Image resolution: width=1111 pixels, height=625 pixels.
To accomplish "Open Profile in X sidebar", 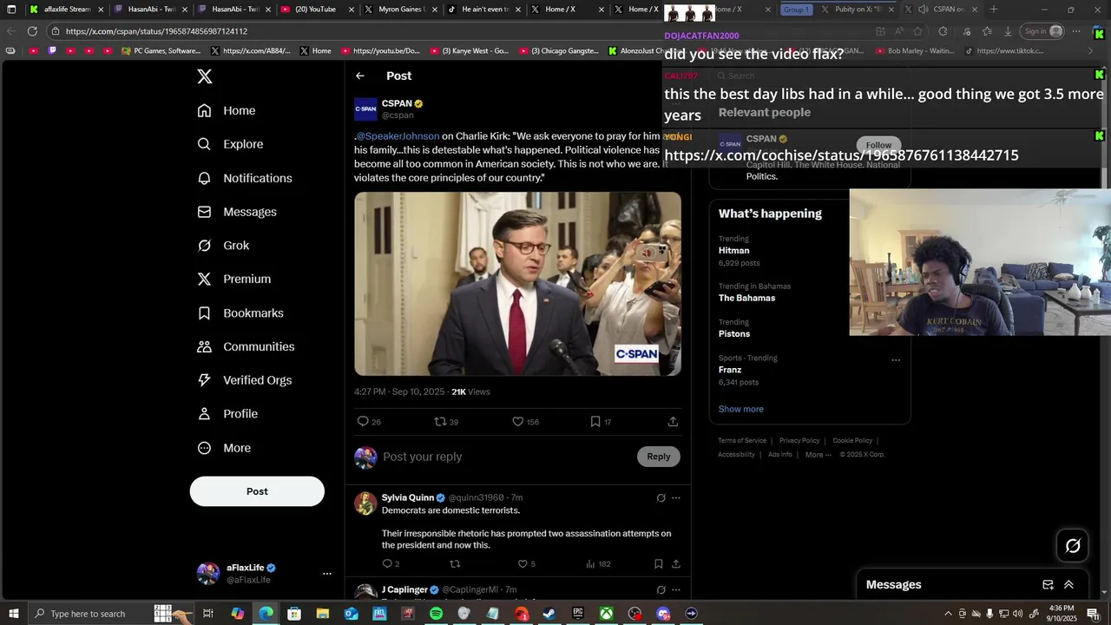I will [x=227, y=414].
